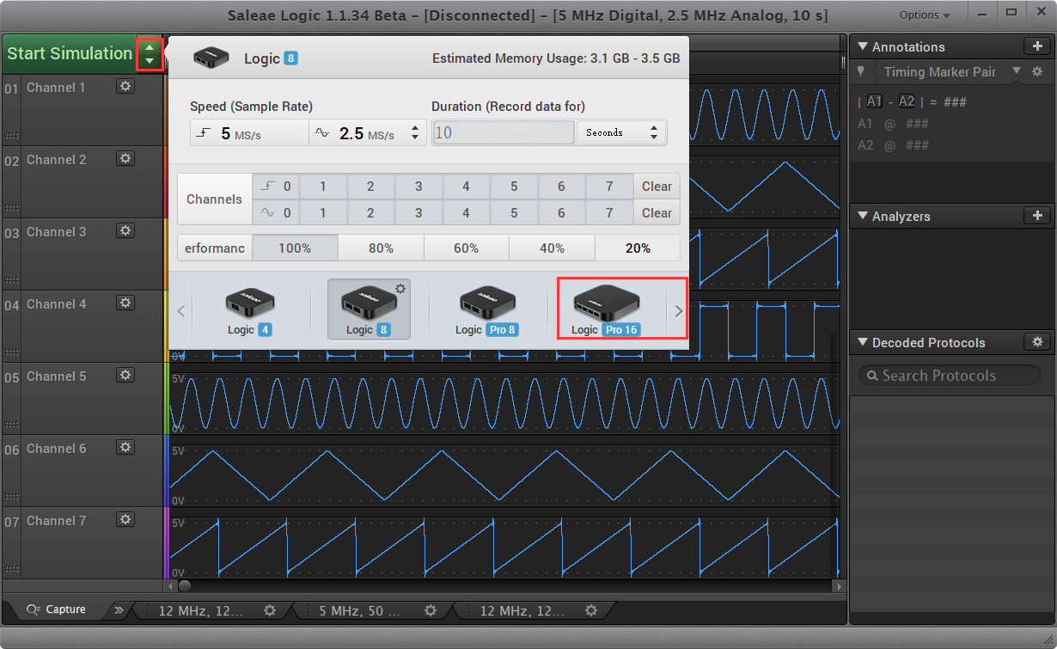Toggle analog channel 1
This screenshot has width=1057, height=649.
click(x=323, y=212)
